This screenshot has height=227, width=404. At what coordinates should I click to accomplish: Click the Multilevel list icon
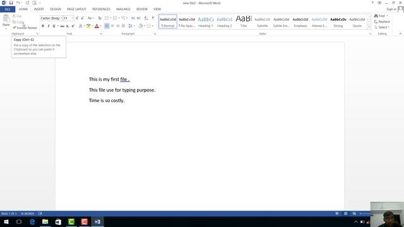pyautogui.click(x=124, y=18)
